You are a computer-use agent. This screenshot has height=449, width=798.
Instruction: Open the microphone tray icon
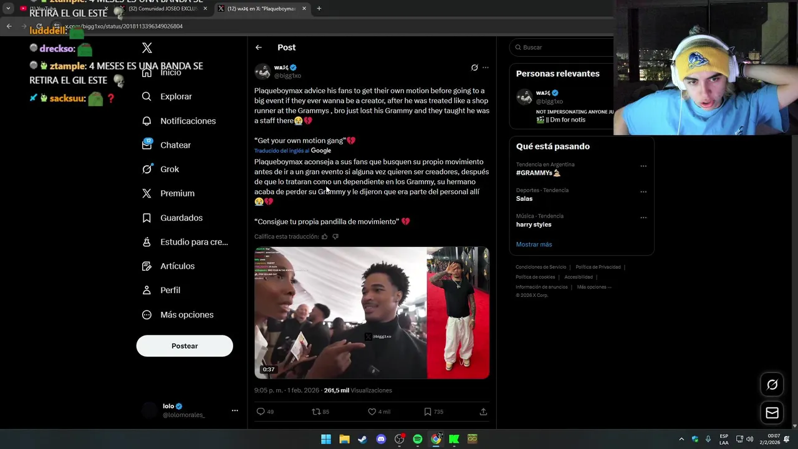click(708, 439)
